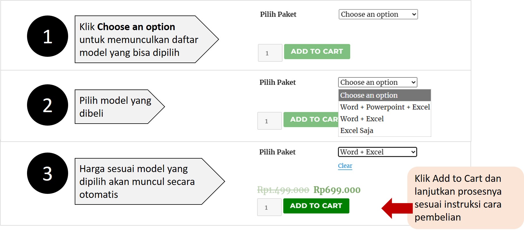Click the Pilih Paket label in step 3
Viewport: 524px width, 230px height.
click(277, 152)
